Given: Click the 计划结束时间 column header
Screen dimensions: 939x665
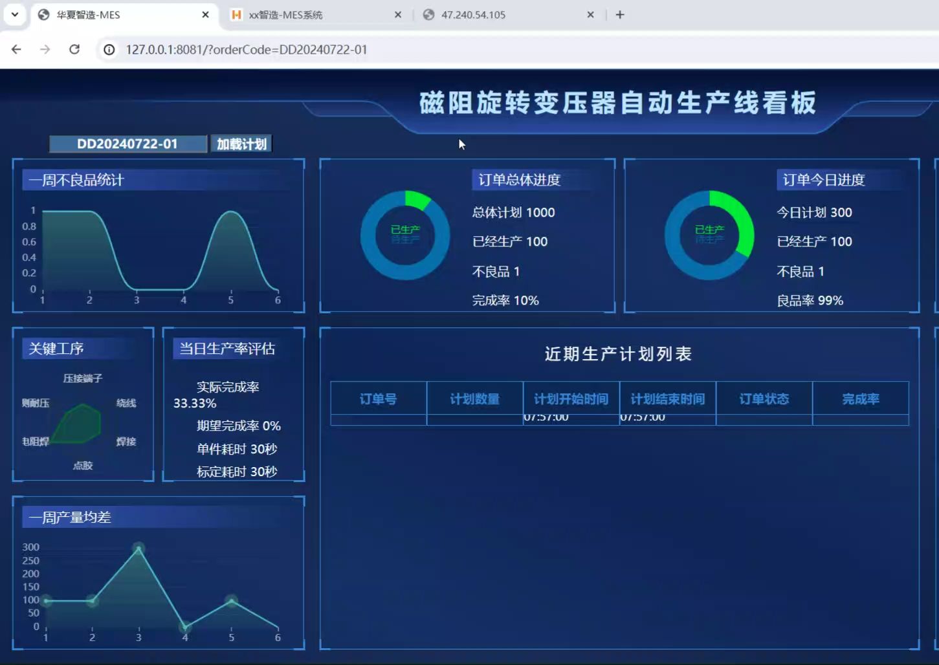Looking at the screenshot, I should tap(668, 398).
